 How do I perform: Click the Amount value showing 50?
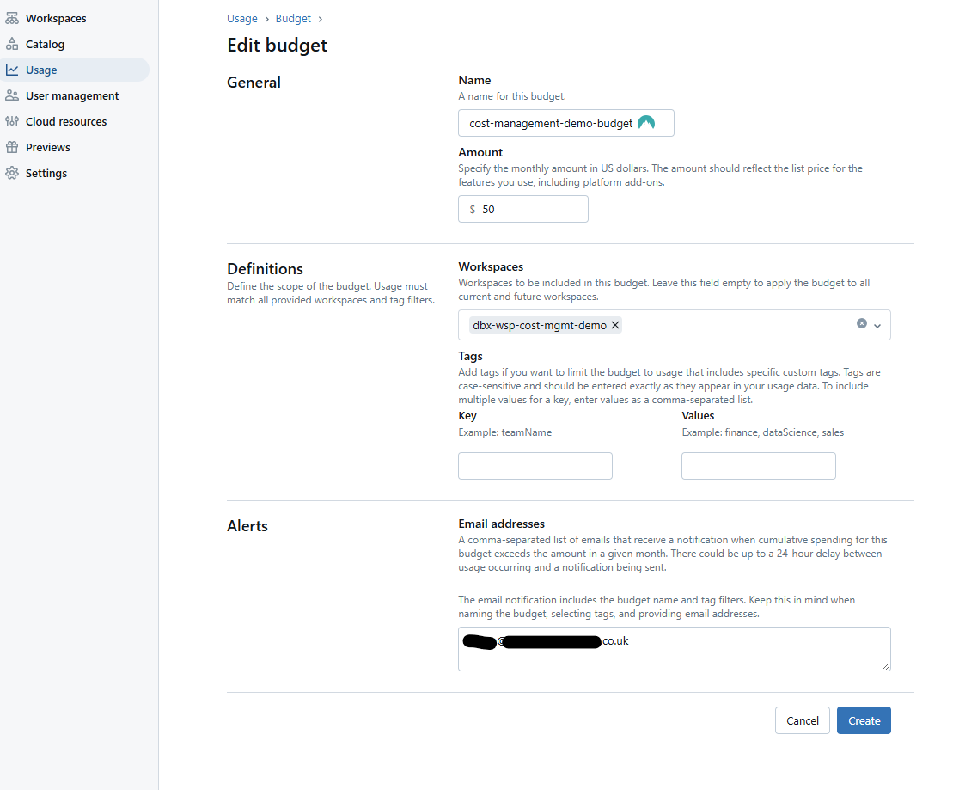coord(490,209)
